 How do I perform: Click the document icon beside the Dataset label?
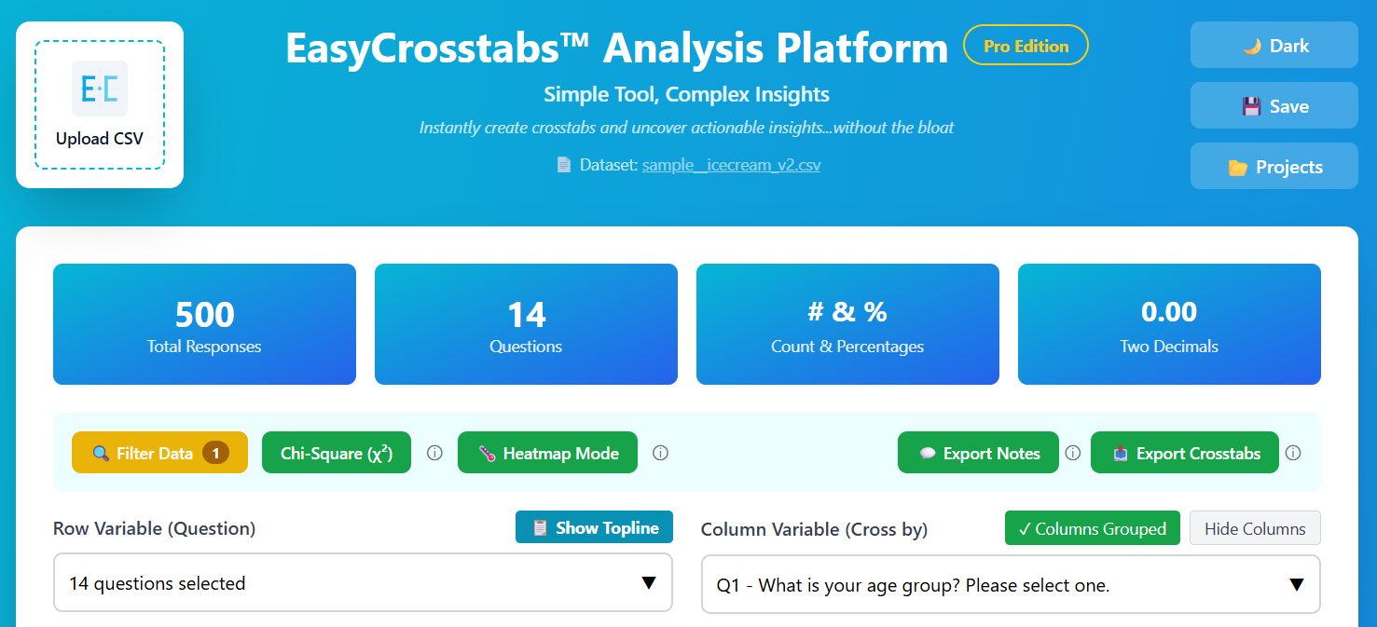coord(563,165)
